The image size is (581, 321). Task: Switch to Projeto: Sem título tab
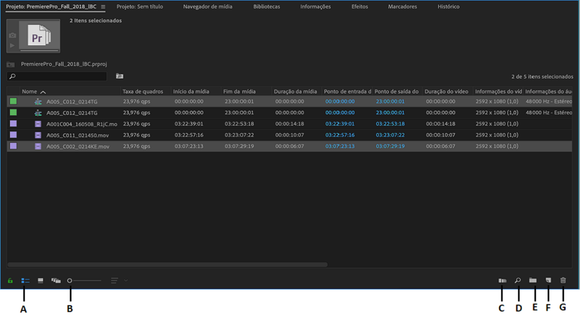pos(140,7)
